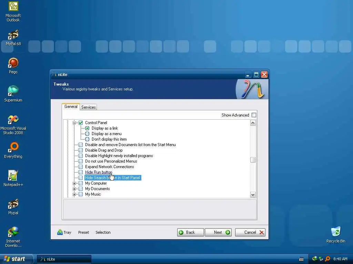
Task: Switch to the General tab
Action: click(71, 107)
